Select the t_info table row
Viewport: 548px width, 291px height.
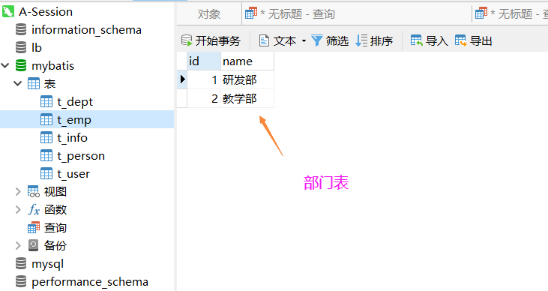87,137
